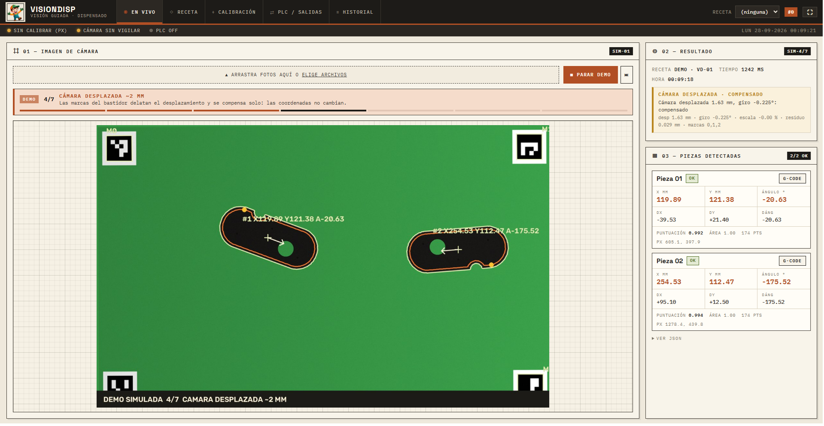Toggle fullscreen mode icon in header

(x=810, y=12)
